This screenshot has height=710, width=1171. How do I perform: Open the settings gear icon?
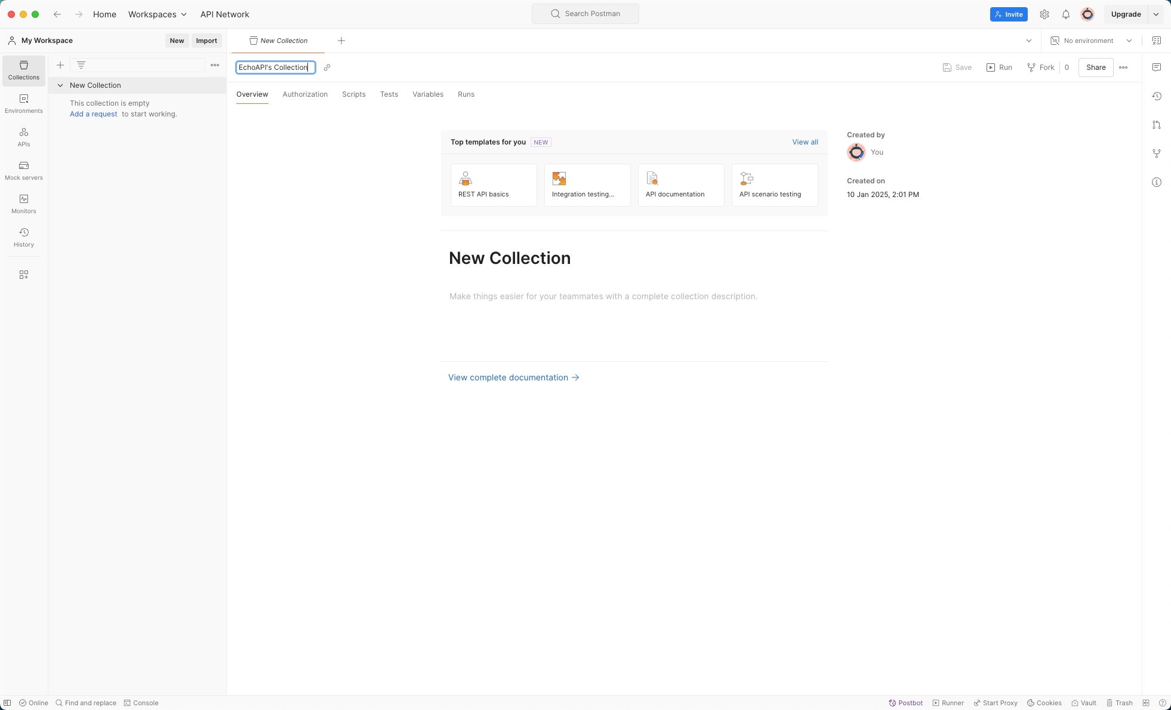(1044, 14)
